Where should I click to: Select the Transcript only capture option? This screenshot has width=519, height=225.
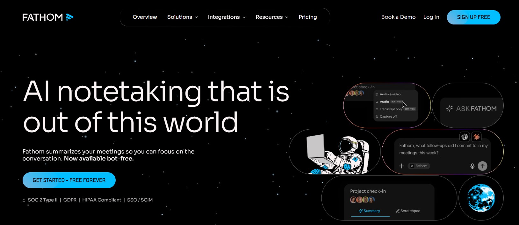[x=395, y=109]
